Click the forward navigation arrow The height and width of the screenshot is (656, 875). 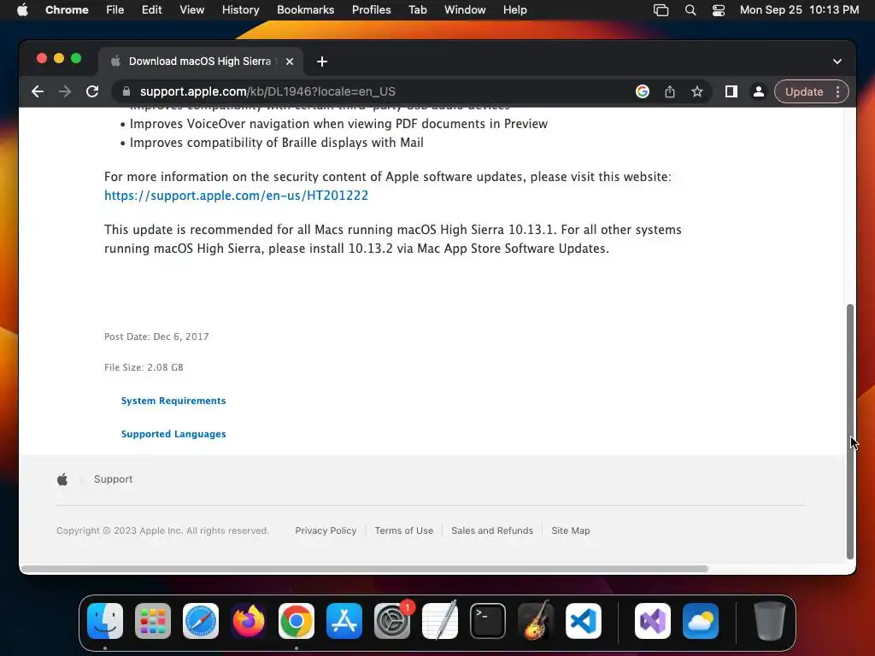coord(65,91)
